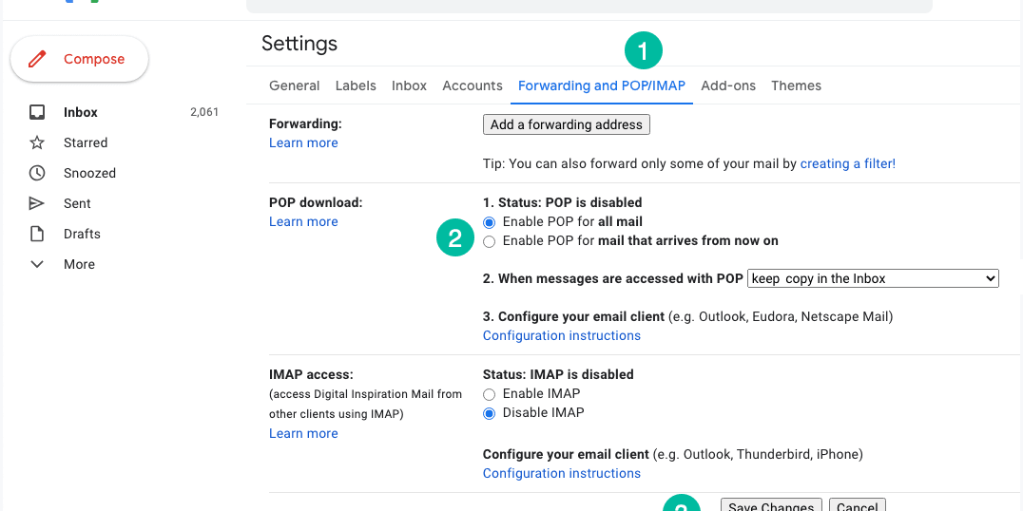The image size is (1023, 511).
Task: Select the Forwarding and POP/IMAP tab
Action: tap(602, 85)
